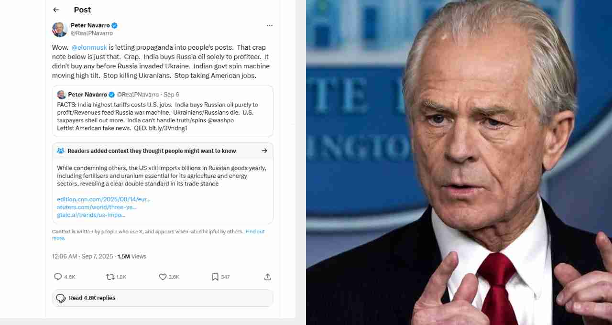
Task: Like the post with heart icon
Action: click(x=163, y=277)
